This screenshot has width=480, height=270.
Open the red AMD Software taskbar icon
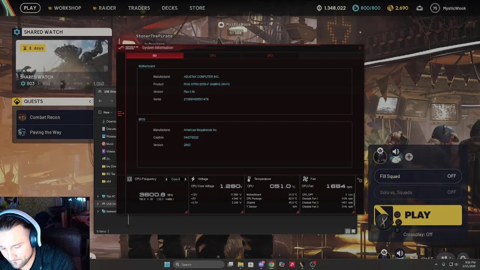(x=292, y=264)
